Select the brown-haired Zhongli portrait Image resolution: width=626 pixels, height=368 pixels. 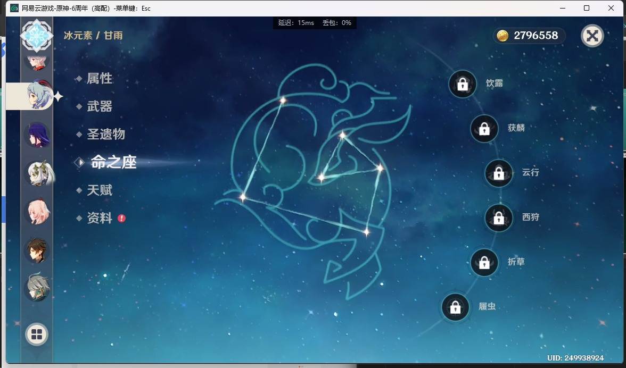(x=37, y=251)
